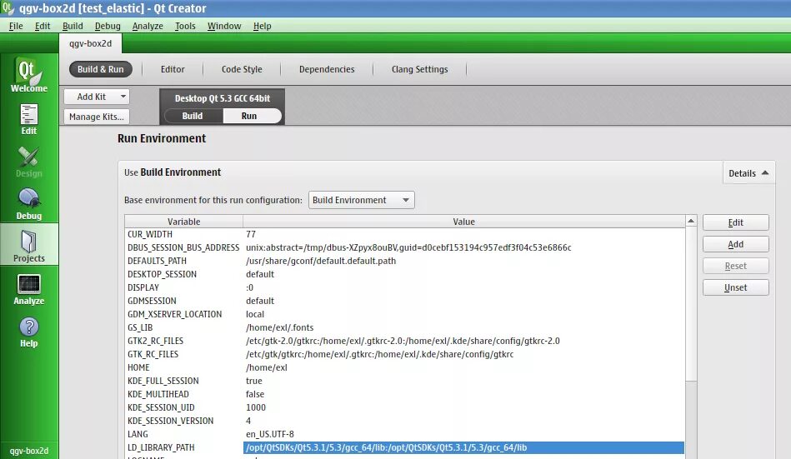Select the KDE_FULL_SESSION variable

(x=163, y=381)
